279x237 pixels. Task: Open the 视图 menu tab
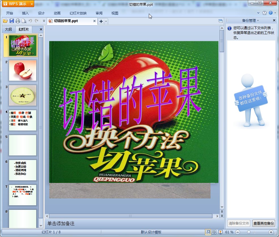pos(115,13)
